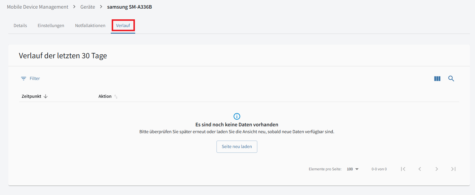Image resolution: width=475 pixels, height=195 pixels.
Task: Open the Filter option
Action: [x=30, y=78]
